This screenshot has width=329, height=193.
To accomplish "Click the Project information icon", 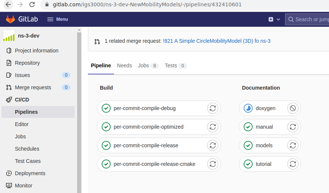I will point(9,51).
